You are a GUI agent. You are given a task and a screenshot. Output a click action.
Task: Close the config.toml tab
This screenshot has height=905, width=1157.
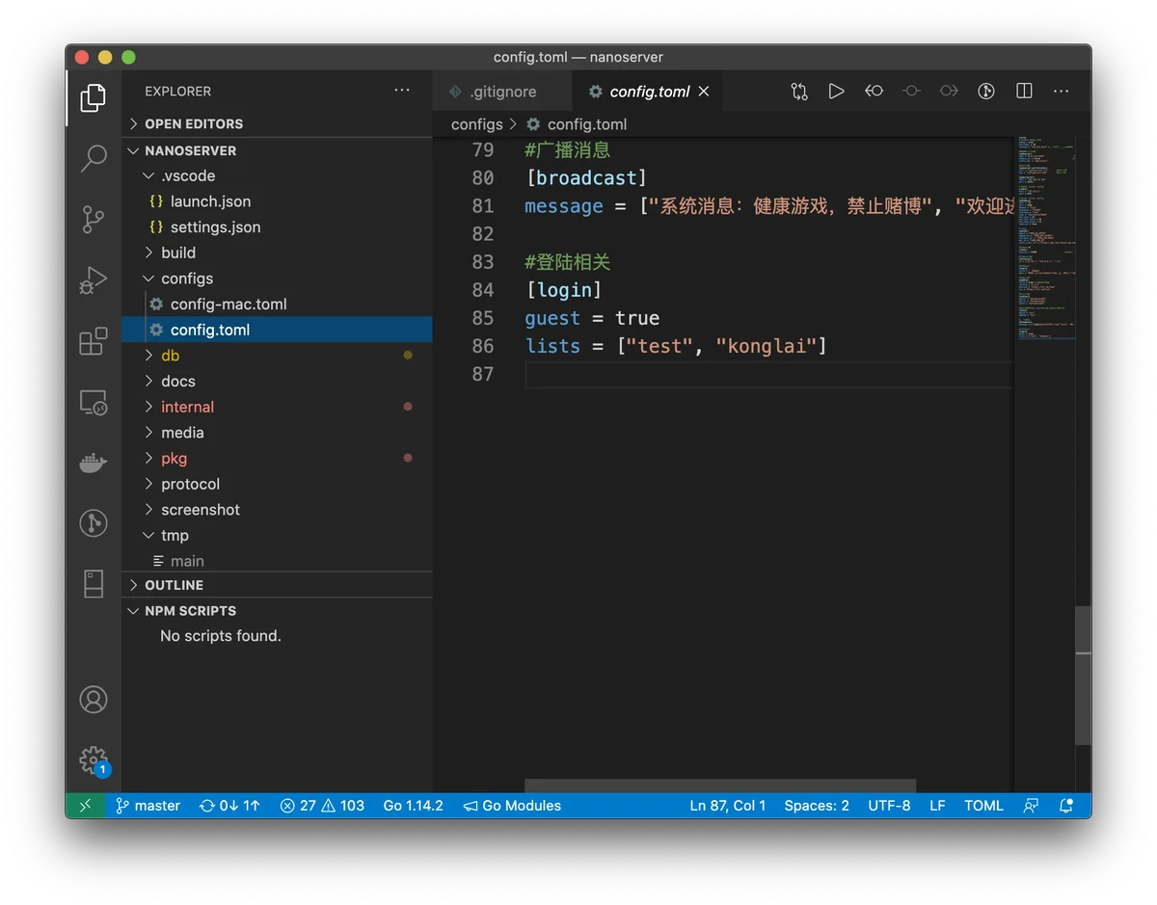(704, 92)
